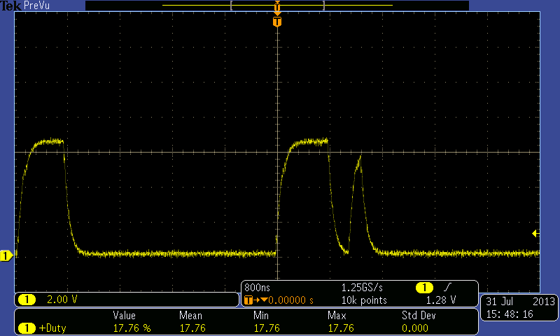Click the trigger level arrow on right edge
The height and width of the screenshot is (336, 560).
535,234
